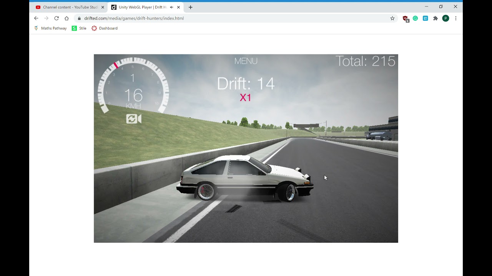Open the Stile bookmark
This screenshot has width=492, height=276.
79,28
